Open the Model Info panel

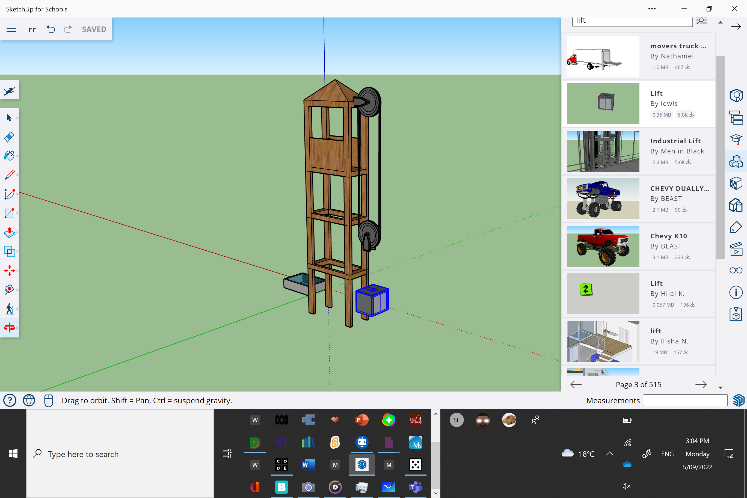click(x=736, y=292)
